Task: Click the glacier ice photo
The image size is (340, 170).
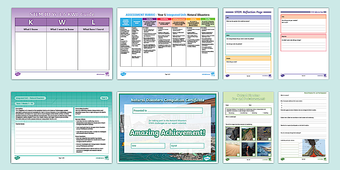Action: click(x=263, y=149)
